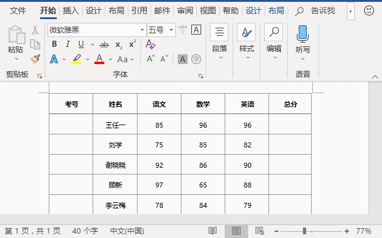Click the Clear All Formatting eraser icon
Image resolution: width=382 pixels, height=238 pixels.
[151, 44]
